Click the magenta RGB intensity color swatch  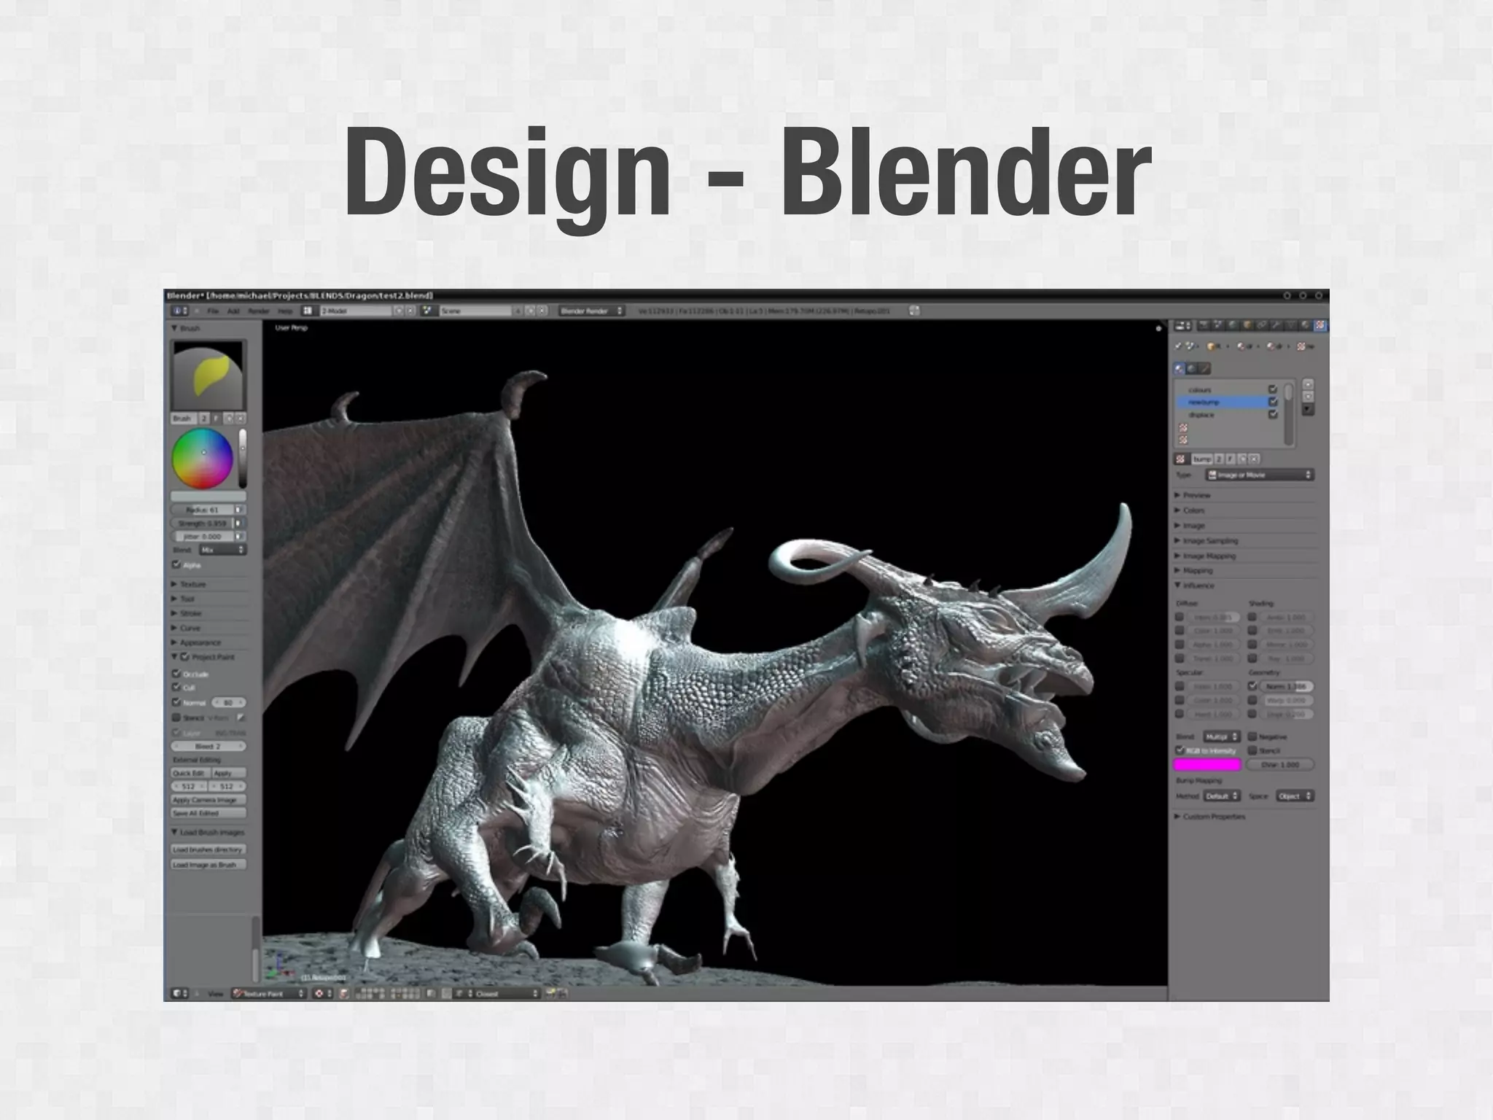pyautogui.click(x=1207, y=764)
